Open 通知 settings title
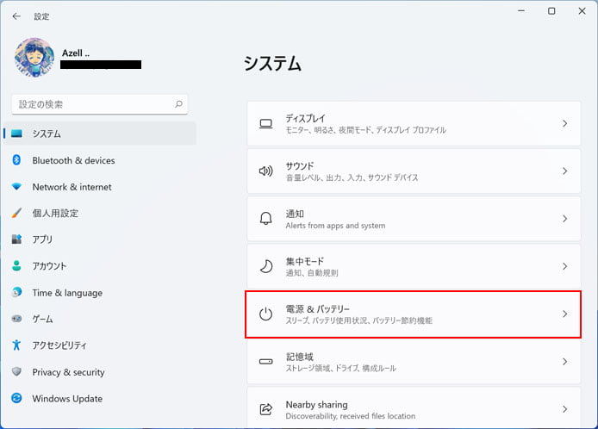 click(295, 214)
